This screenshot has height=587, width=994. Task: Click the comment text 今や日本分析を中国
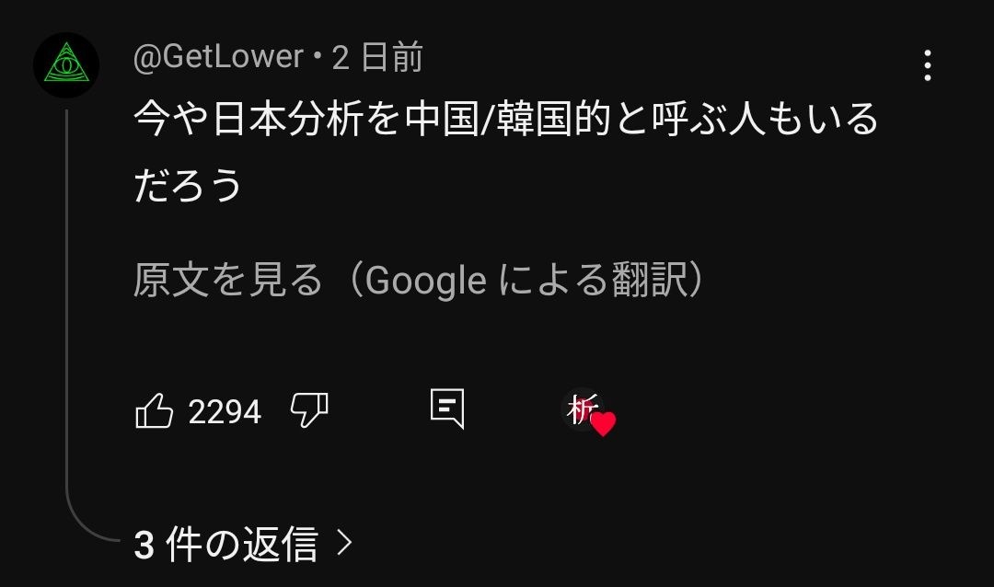(306, 119)
